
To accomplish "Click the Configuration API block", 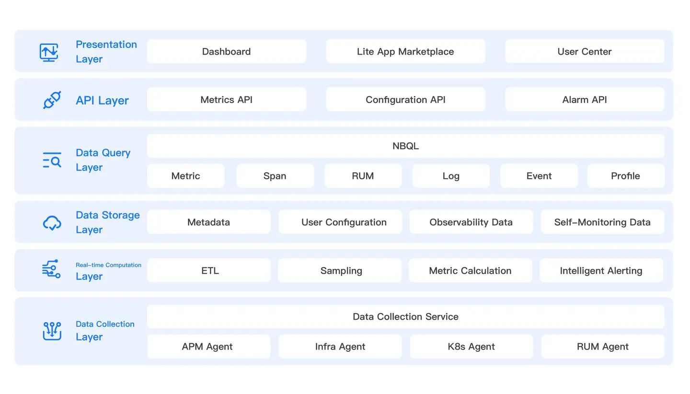I will coord(405,100).
